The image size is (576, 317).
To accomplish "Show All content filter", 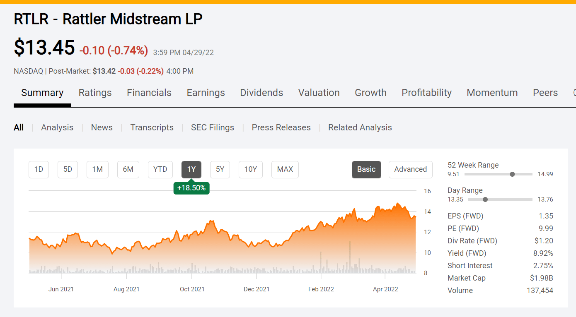I will click(x=19, y=127).
